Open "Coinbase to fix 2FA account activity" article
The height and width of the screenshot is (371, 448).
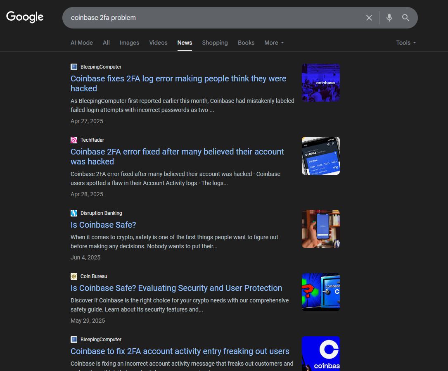(180, 351)
